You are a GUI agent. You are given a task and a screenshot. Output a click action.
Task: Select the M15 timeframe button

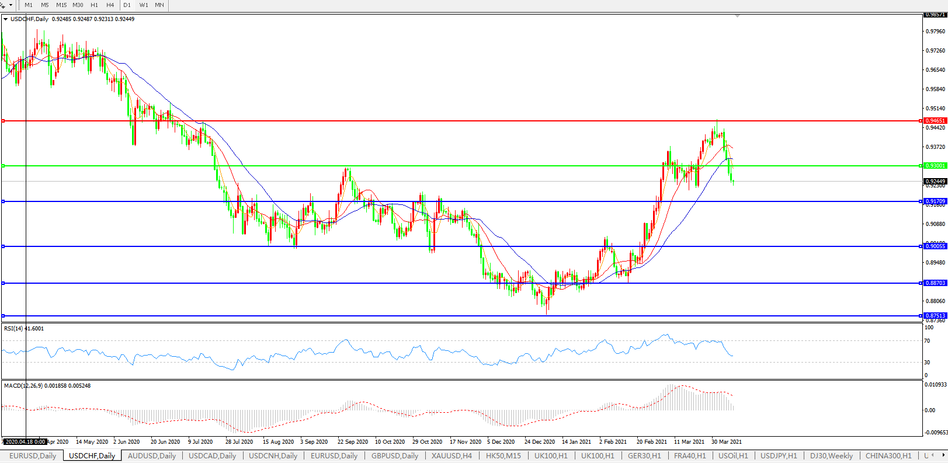(61, 5)
